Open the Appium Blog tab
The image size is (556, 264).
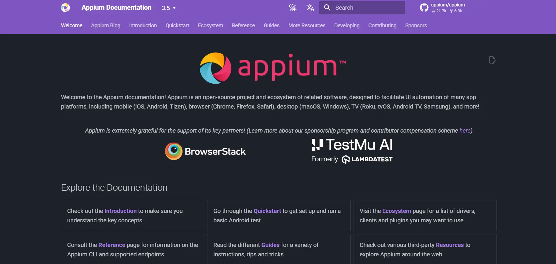(x=106, y=26)
